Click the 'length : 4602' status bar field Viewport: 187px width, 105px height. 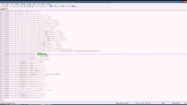point(119,103)
